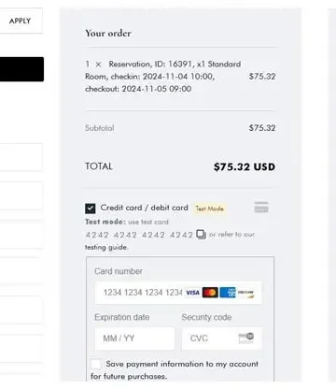Open the testing guide link
336x389 pixels.
pyautogui.click(x=106, y=247)
